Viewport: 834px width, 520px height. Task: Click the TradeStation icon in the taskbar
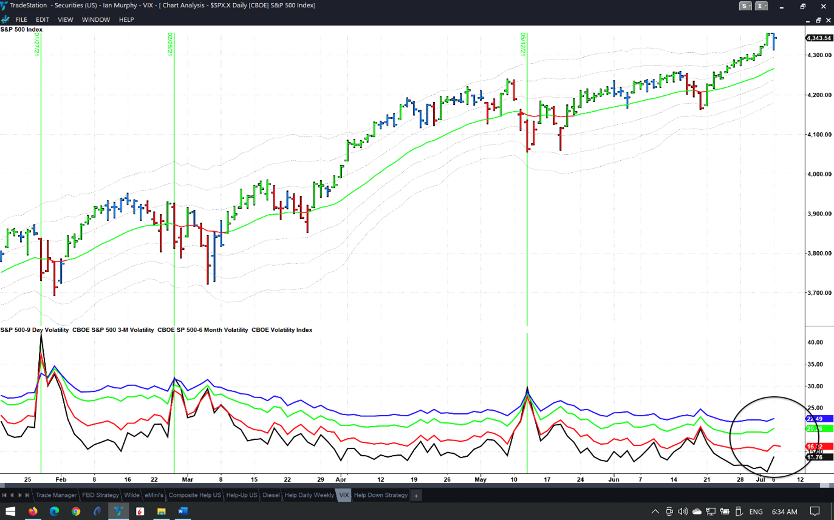[x=118, y=512]
